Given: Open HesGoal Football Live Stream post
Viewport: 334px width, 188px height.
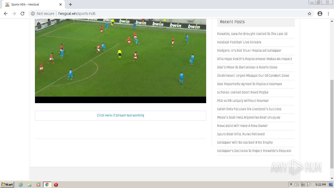Looking at the screenshot, I should point(239,42).
